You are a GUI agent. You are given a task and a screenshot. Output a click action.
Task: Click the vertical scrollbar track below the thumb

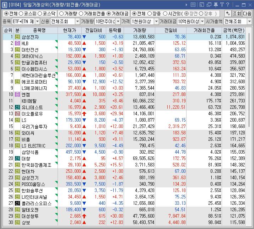tap(249, 175)
